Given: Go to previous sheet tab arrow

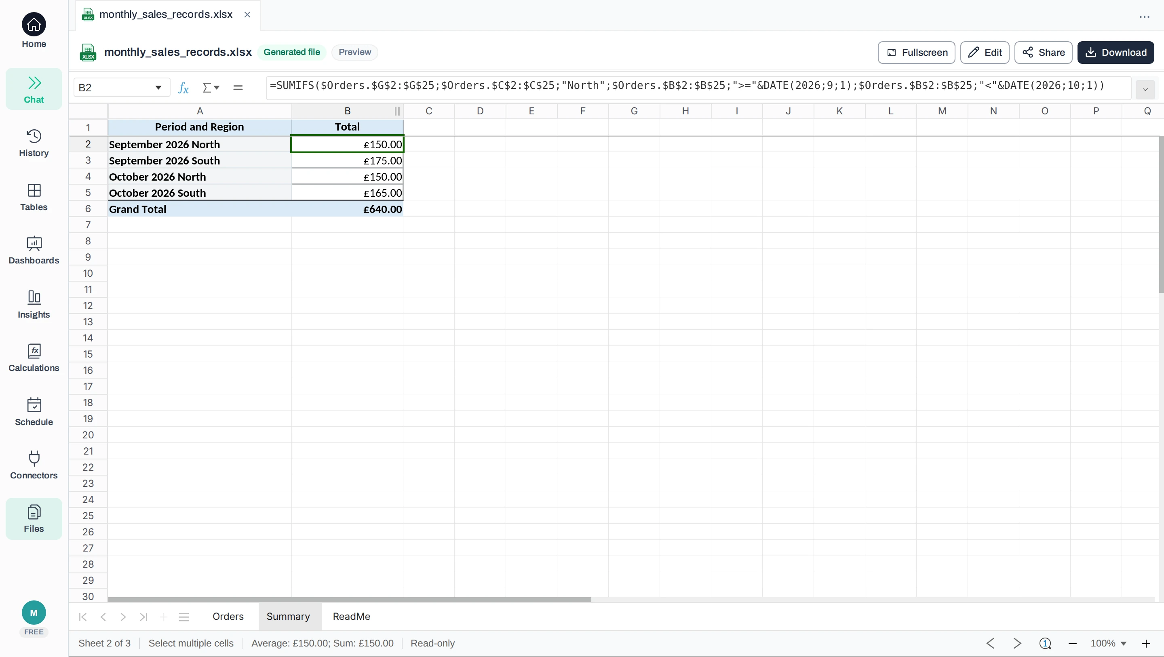Looking at the screenshot, I should click(103, 617).
